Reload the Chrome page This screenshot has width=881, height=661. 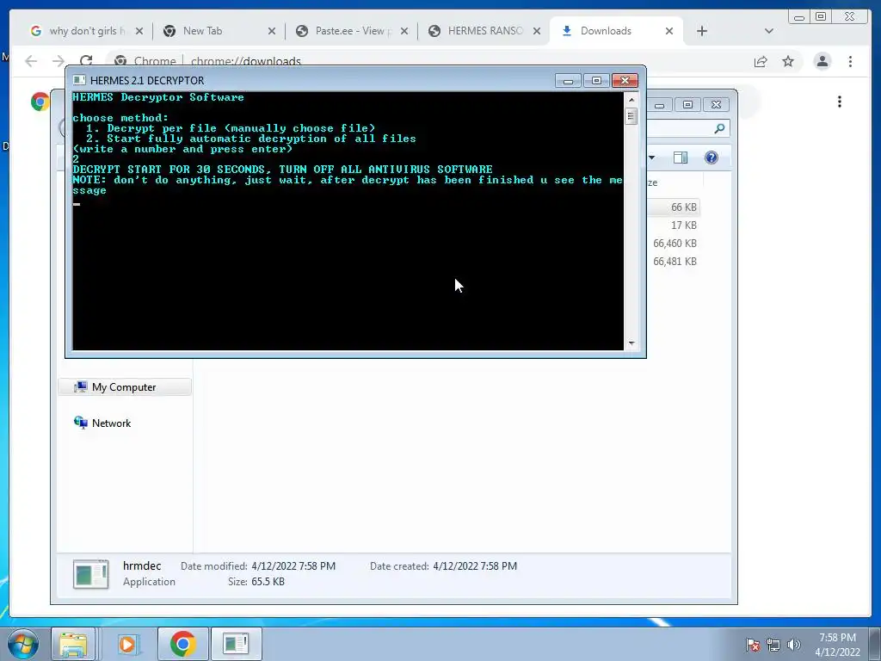point(85,61)
